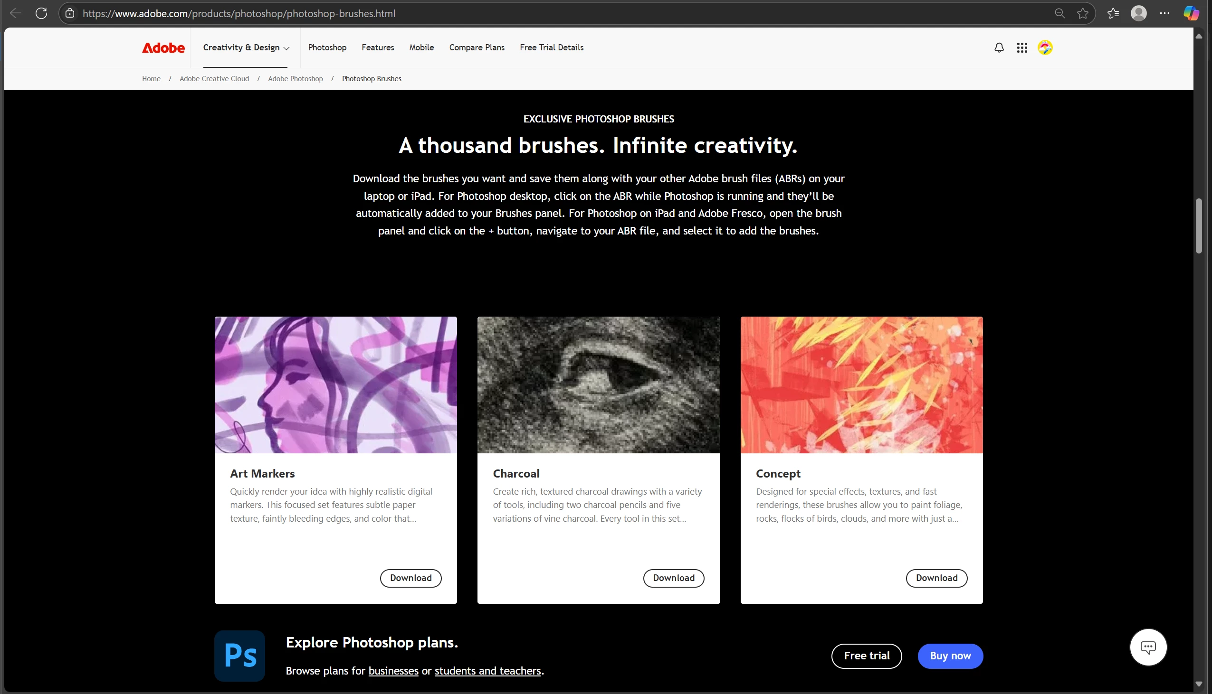Open the Adobe apps grid icon
Viewport: 1212px width, 694px height.
(1021, 47)
